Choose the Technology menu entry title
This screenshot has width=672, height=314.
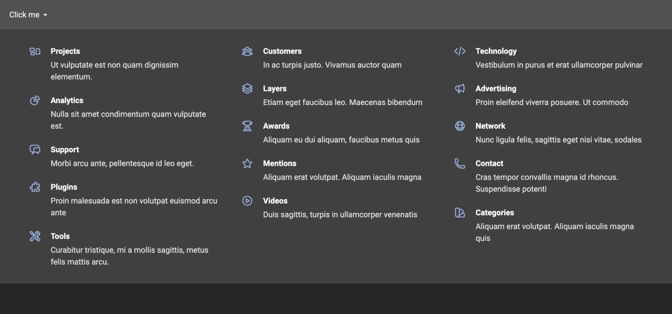point(496,51)
